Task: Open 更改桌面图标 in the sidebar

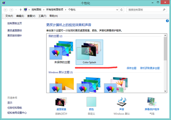Action: (x=15, y=31)
